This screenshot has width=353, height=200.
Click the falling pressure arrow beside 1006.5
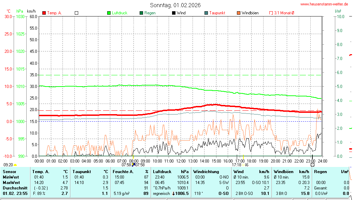(x=173, y=194)
